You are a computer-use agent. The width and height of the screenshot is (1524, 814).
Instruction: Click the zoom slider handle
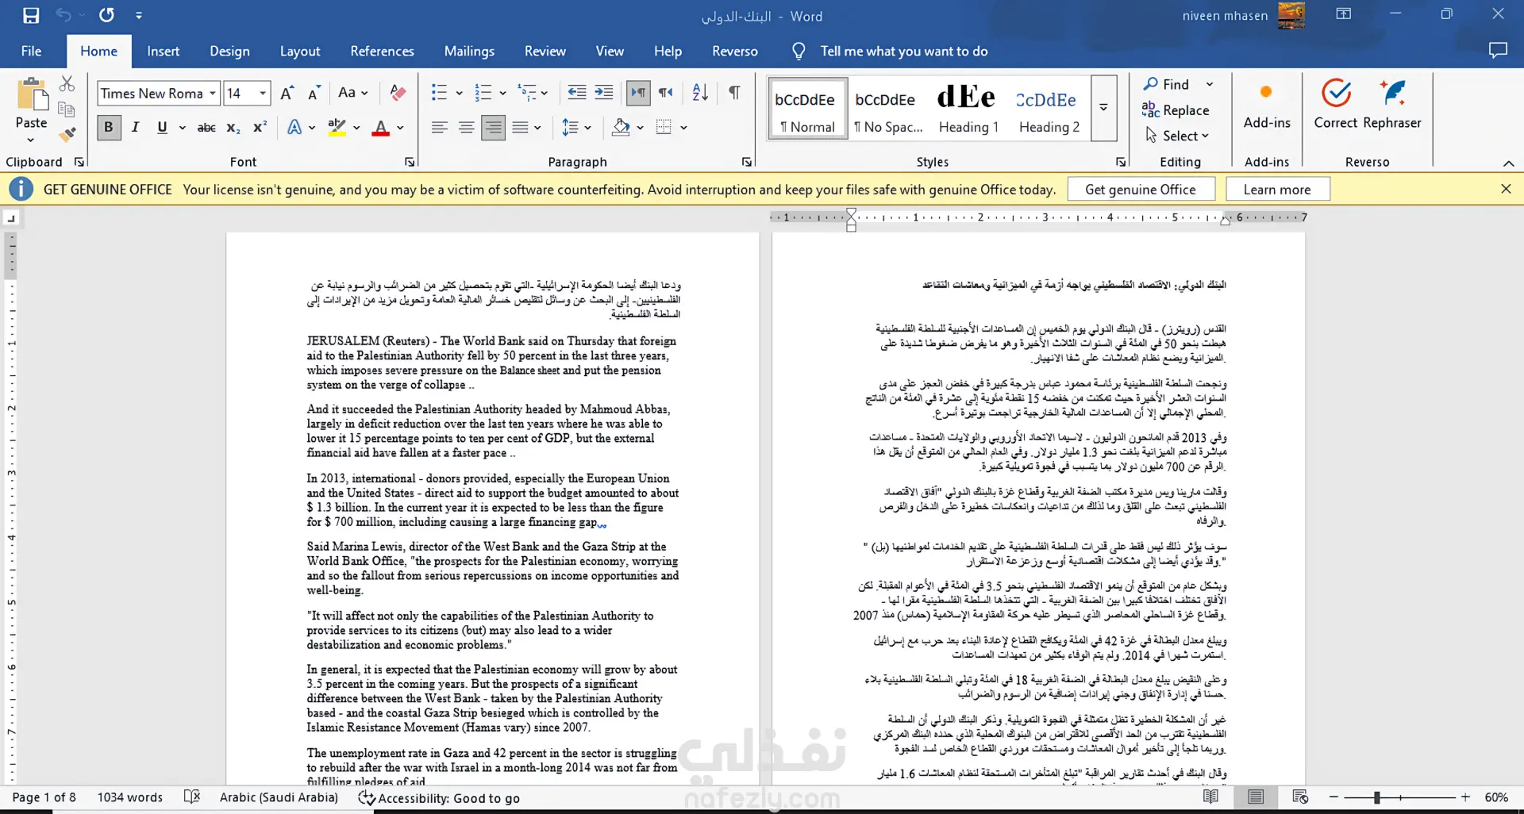[1377, 797]
